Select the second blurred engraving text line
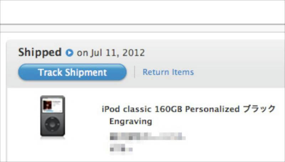Viewport: 285px width, 162px height. pos(121,148)
